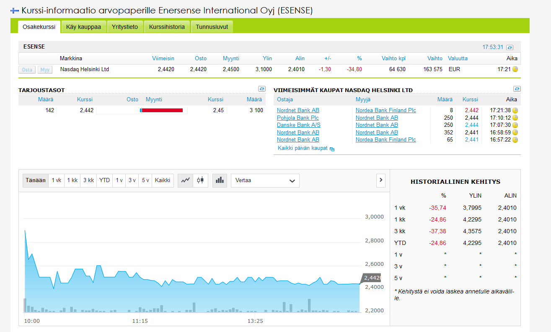
Task: Open Nordea Bank Finland Plc seller at 17:21:38
Action: 386,110
